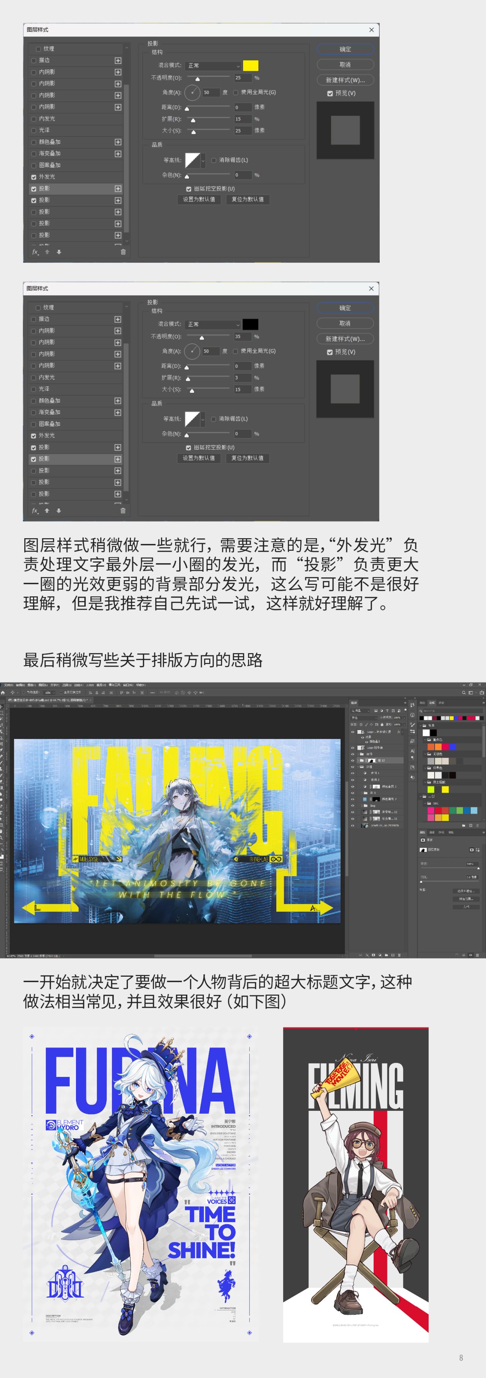Delete the effect with the lower dialog's trash icon
Image resolution: width=486 pixels, height=1378 pixels.
pyautogui.click(x=123, y=511)
